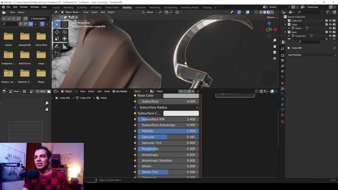
Task: Switch to the Shading workspace tab
Action: [x=127, y=7]
